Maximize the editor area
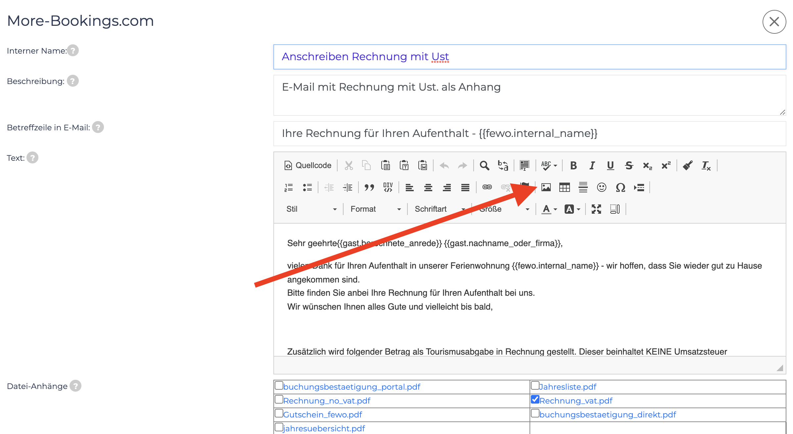Image resolution: width=793 pixels, height=434 pixels. click(596, 209)
